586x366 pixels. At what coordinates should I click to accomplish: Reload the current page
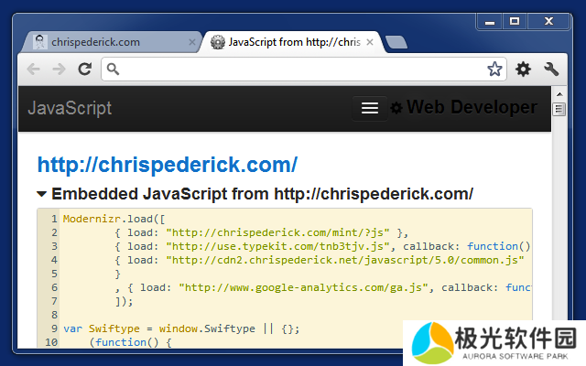coord(84,69)
